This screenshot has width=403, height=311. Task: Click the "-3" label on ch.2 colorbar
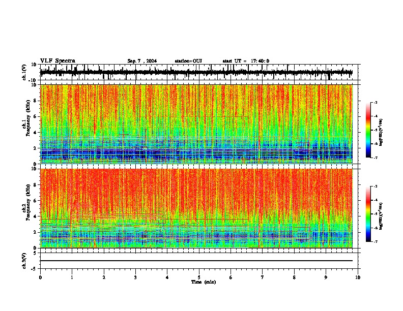click(375, 186)
